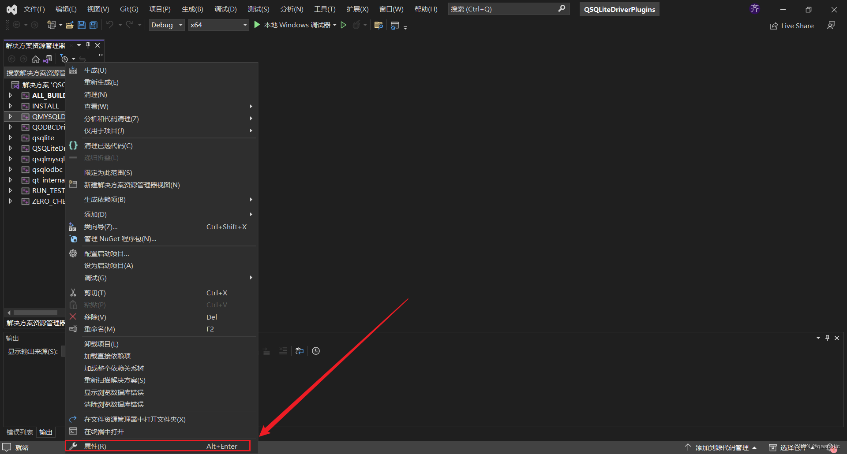Click the window layout toolbar icon
847x454 pixels.
coord(395,25)
